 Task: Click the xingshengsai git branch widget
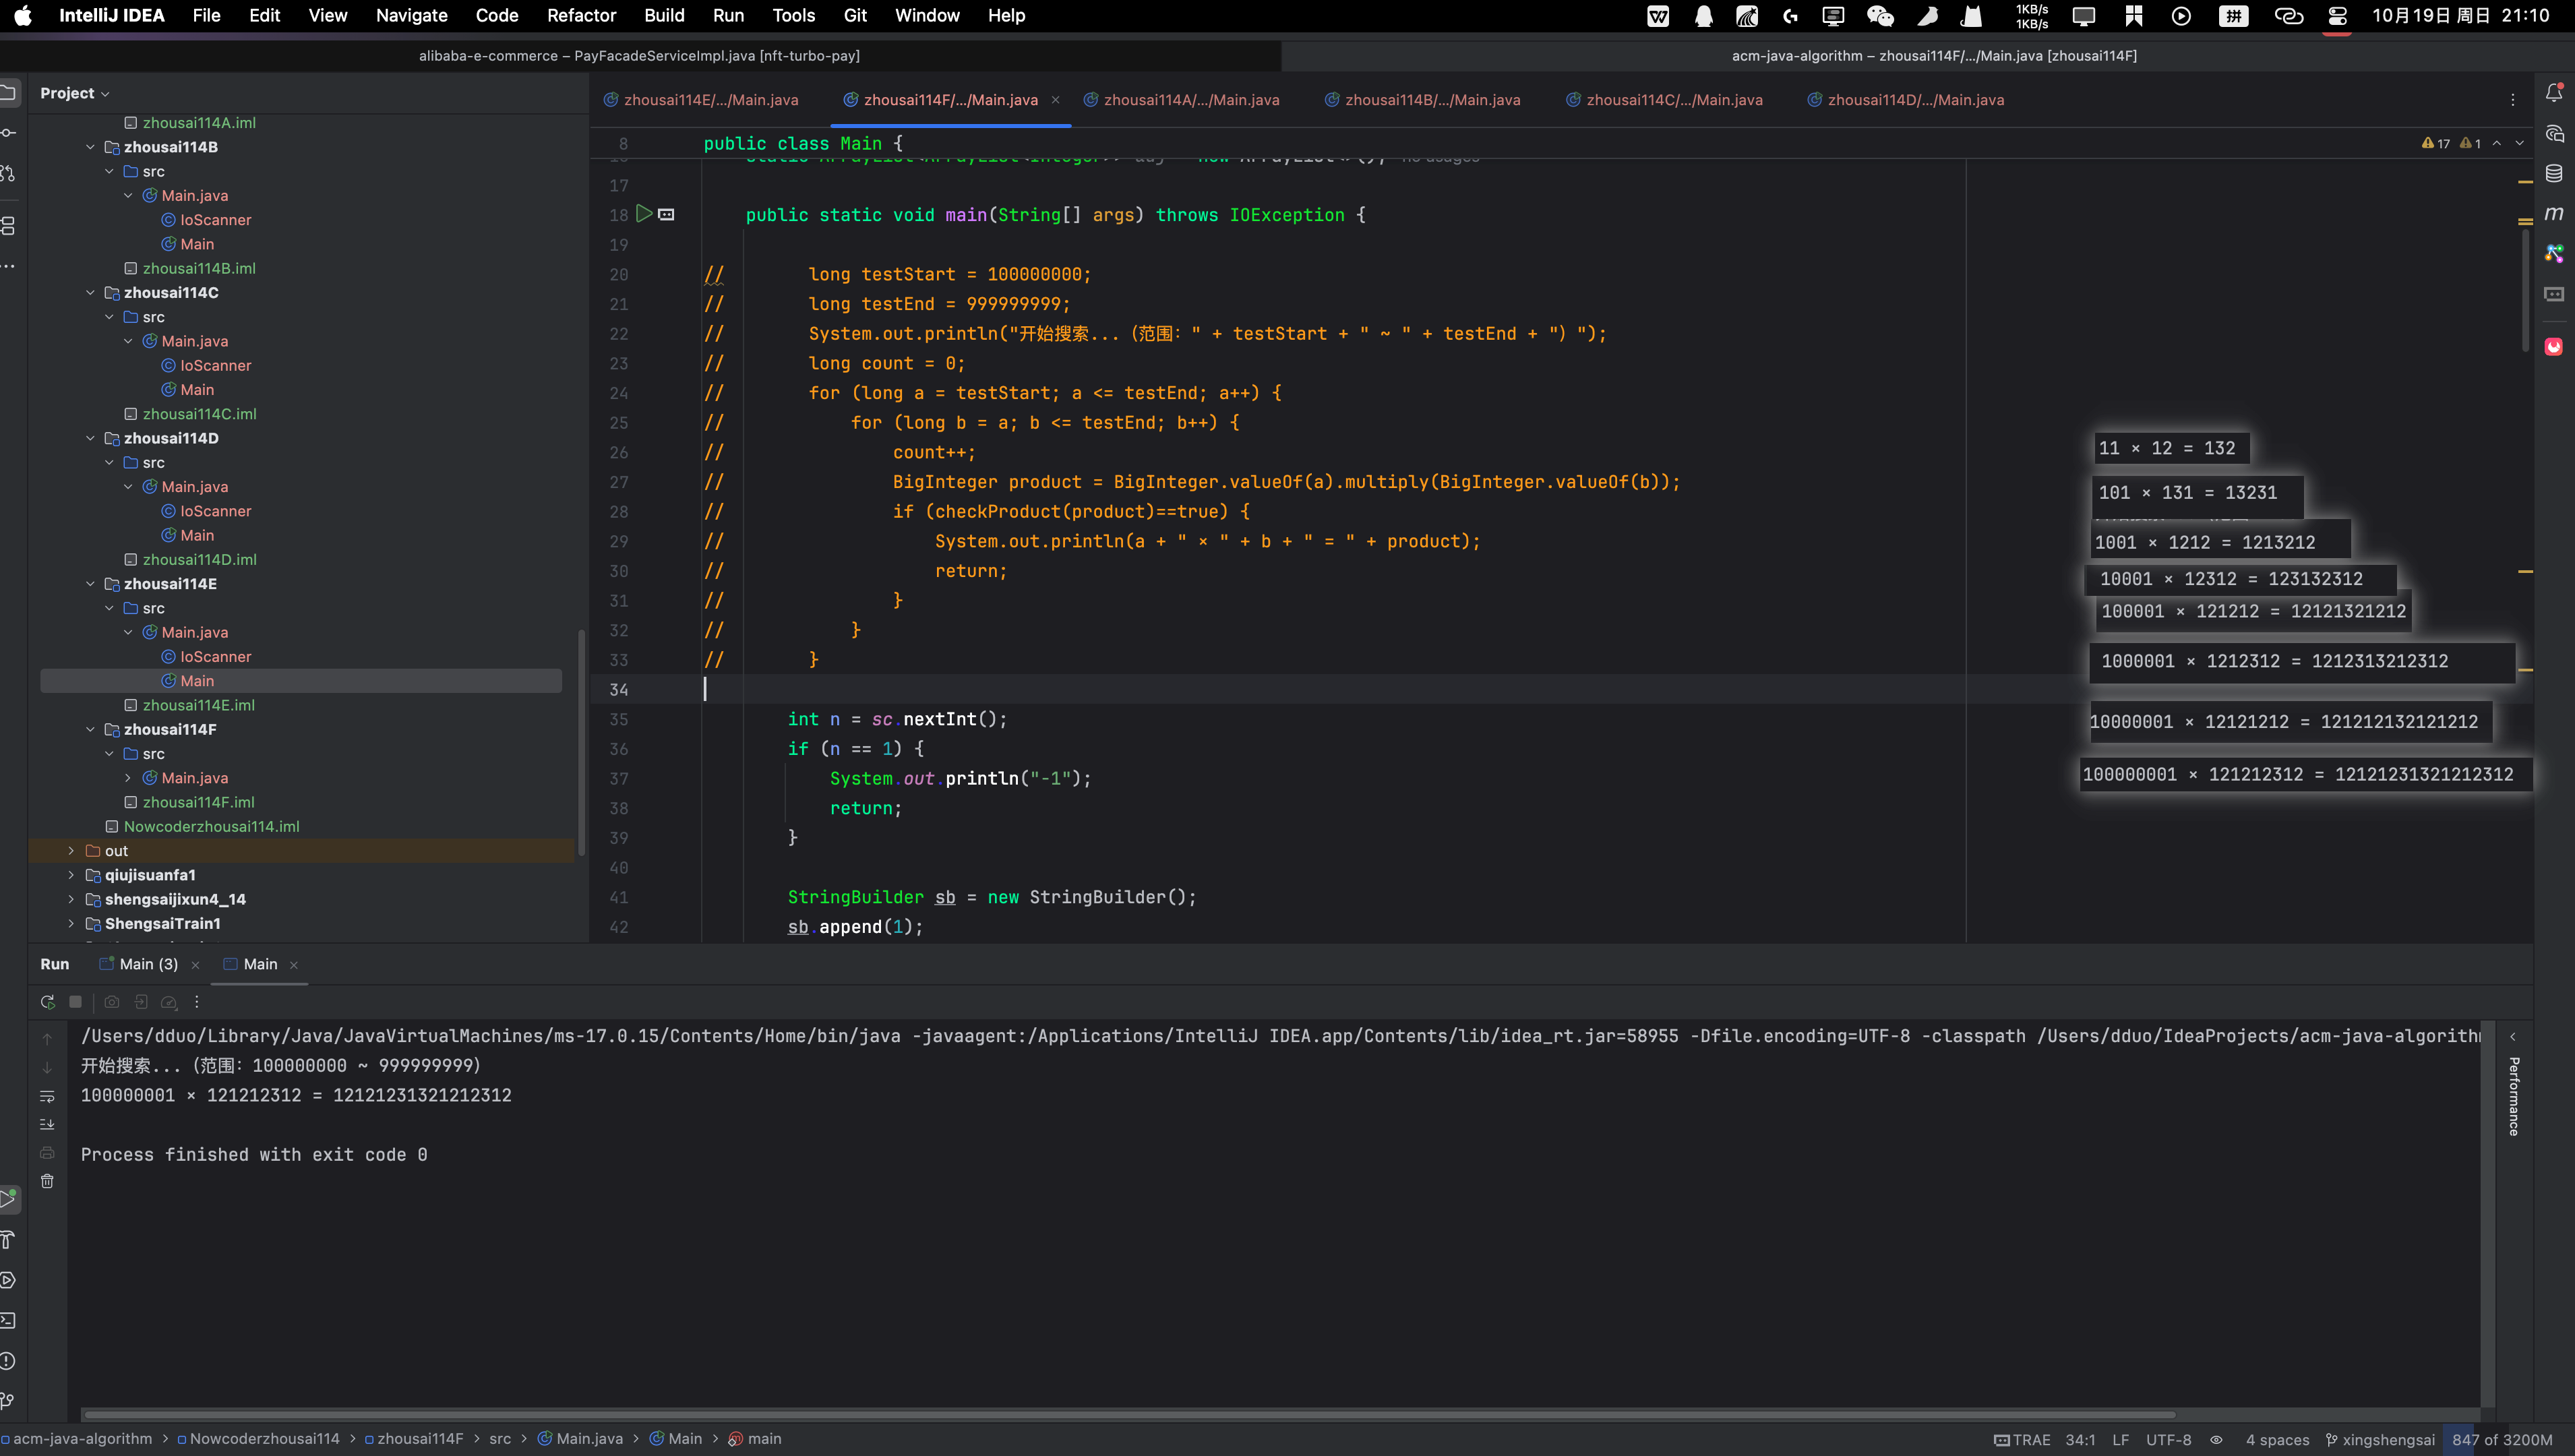[2380, 1440]
